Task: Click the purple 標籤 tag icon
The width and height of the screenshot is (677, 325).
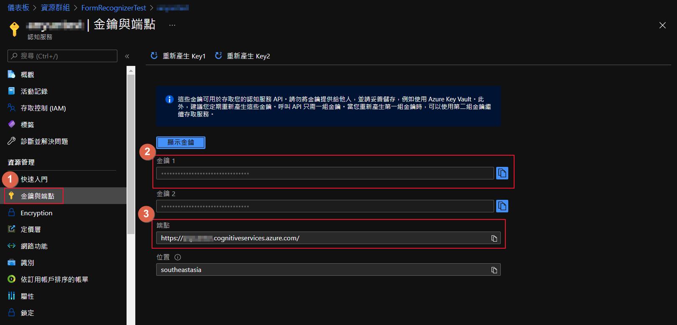Action: point(12,124)
